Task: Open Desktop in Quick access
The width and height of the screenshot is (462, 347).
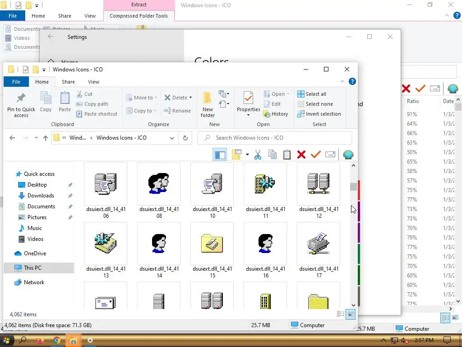Action: pyautogui.click(x=37, y=185)
